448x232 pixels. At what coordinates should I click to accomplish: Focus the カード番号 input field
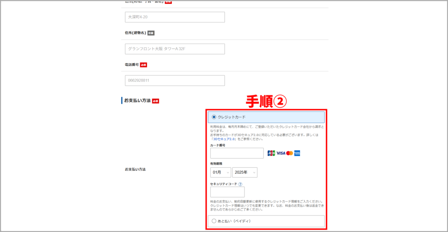pyautogui.click(x=237, y=153)
